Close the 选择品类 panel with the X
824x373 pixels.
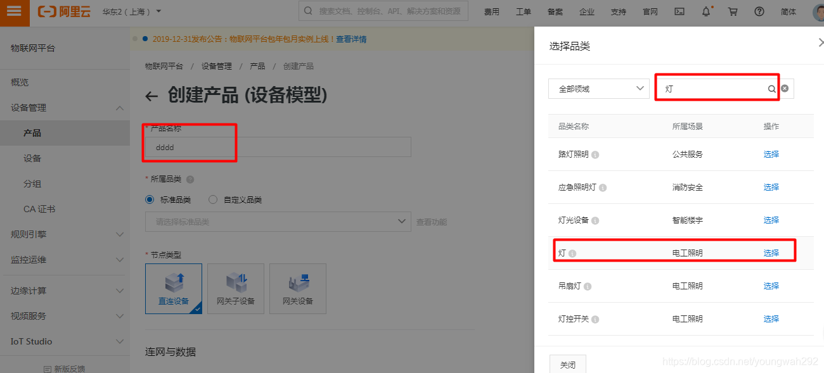pos(821,42)
